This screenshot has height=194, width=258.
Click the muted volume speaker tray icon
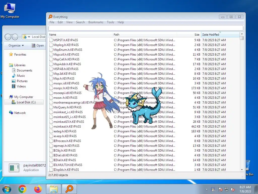coord(233,189)
